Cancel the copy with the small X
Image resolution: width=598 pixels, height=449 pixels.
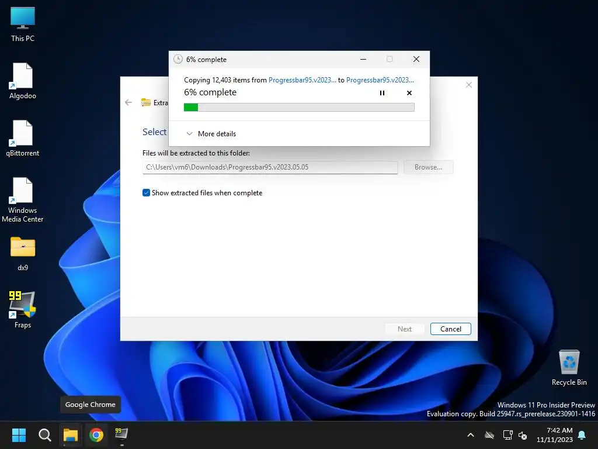(x=409, y=93)
